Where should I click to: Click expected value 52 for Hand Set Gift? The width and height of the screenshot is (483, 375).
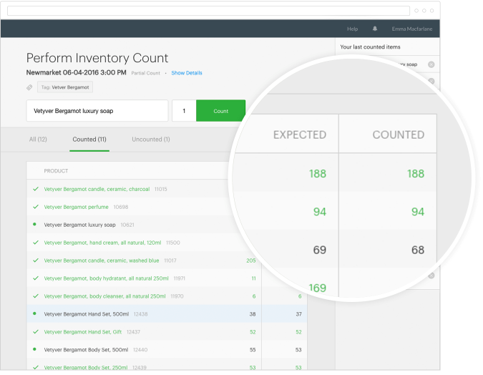pos(253,332)
